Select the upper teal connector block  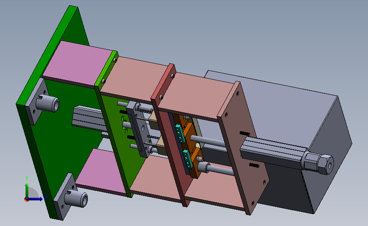[x=180, y=134]
